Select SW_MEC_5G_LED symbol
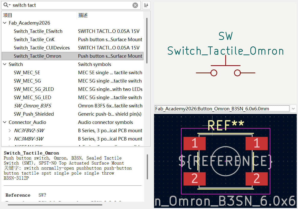Screen dimensions: 298x209 32,97
